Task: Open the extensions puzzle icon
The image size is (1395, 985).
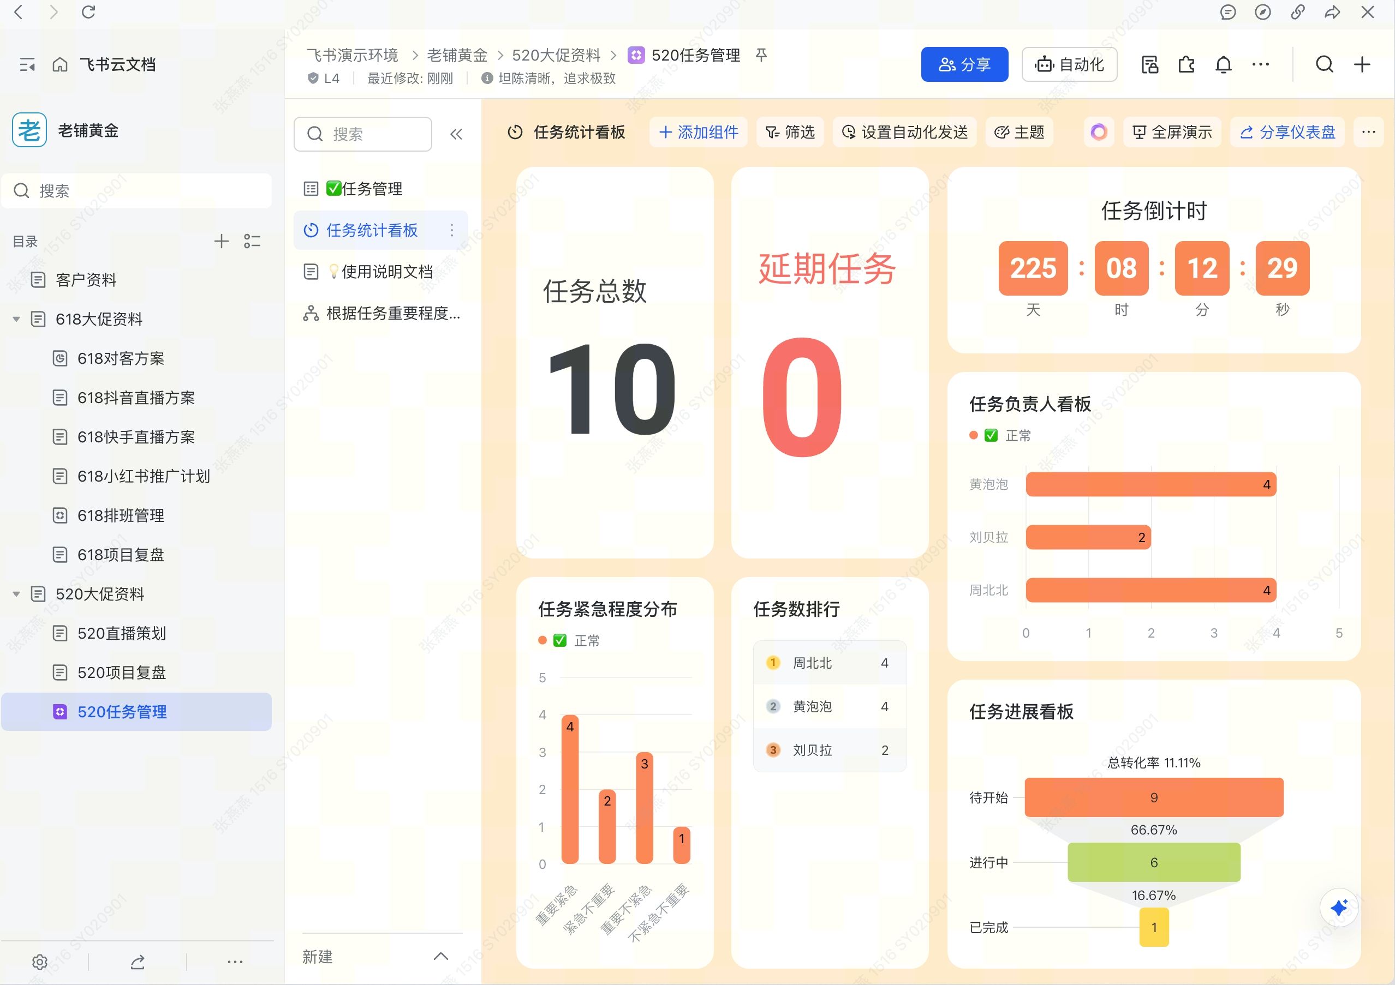Action: click(1186, 64)
